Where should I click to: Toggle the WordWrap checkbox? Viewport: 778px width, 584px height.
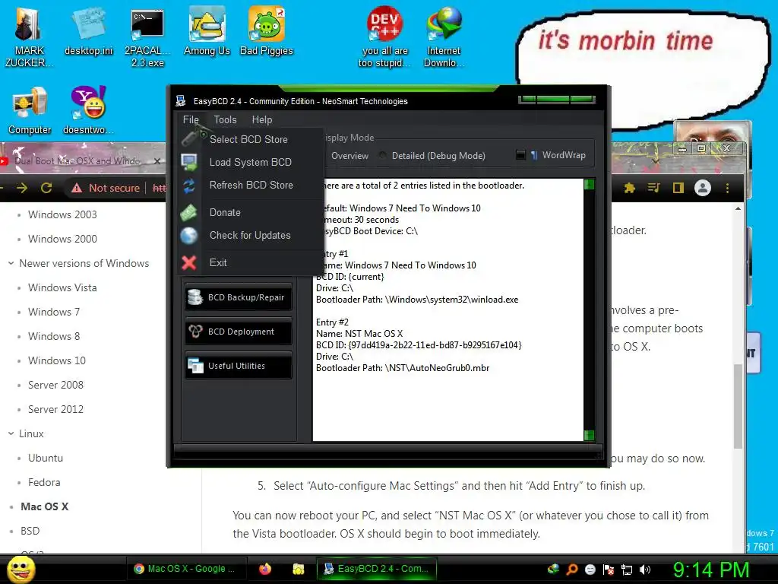pos(520,155)
